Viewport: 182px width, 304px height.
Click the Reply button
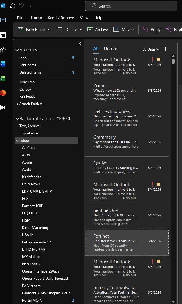pyautogui.click(x=152, y=29)
